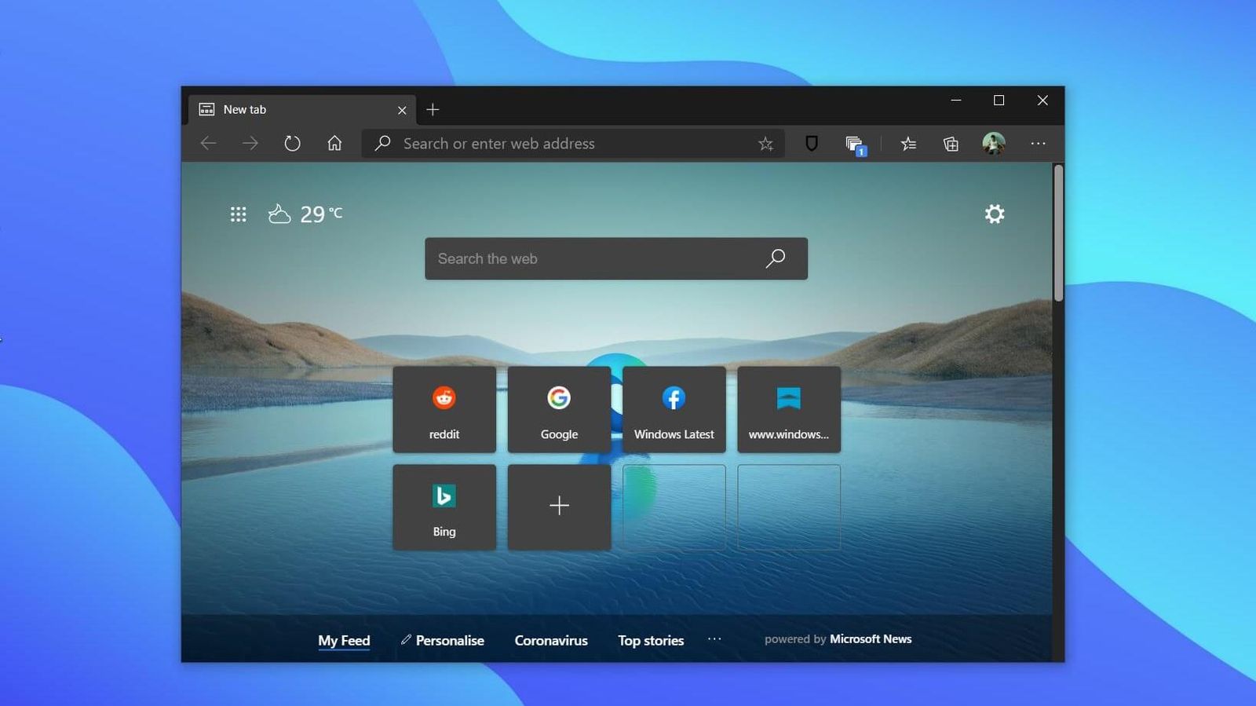The height and width of the screenshot is (706, 1256).
Task: Open the Collections icon
Action: tap(951, 144)
